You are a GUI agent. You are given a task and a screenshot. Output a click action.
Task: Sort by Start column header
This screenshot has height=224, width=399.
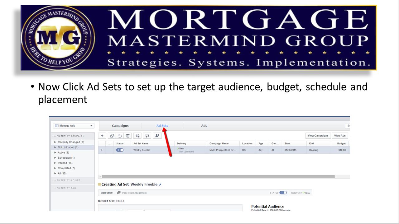click(x=294, y=144)
